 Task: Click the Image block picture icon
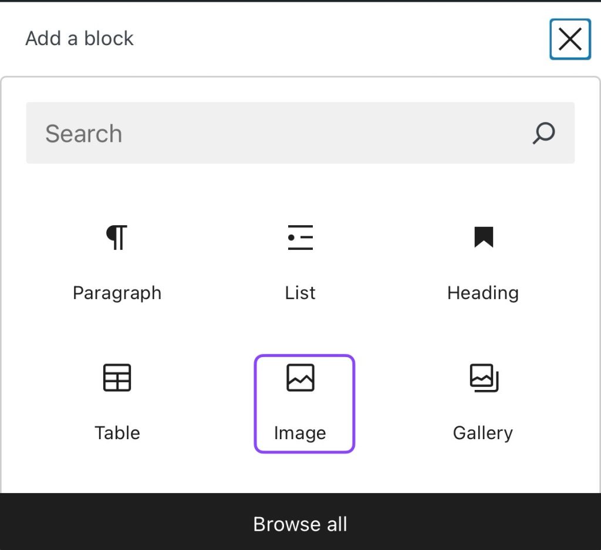click(300, 378)
